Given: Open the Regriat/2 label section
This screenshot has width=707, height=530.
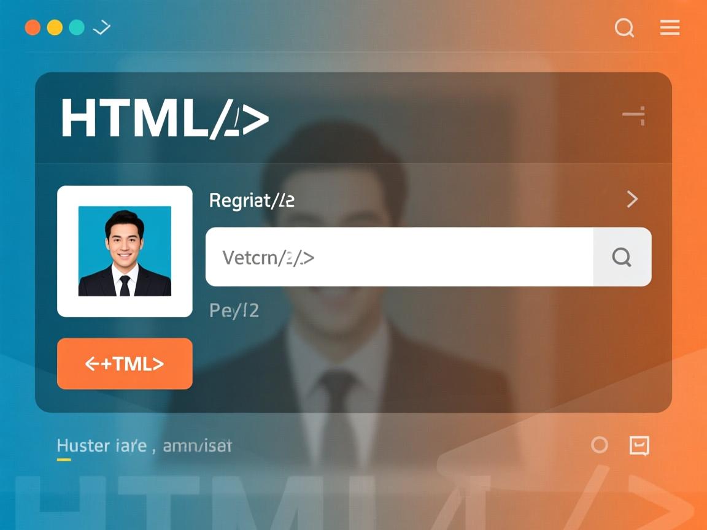Looking at the screenshot, I should pyautogui.click(x=252, y=200).
